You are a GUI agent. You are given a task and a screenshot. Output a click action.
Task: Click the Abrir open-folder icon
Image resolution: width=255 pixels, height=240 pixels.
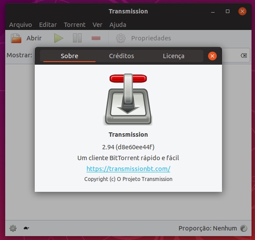point(16,38)
